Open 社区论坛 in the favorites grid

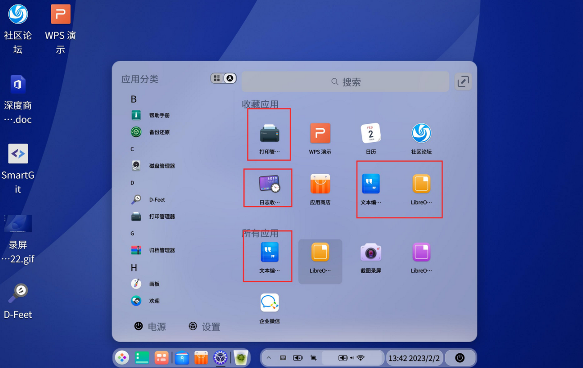point(421,134)
